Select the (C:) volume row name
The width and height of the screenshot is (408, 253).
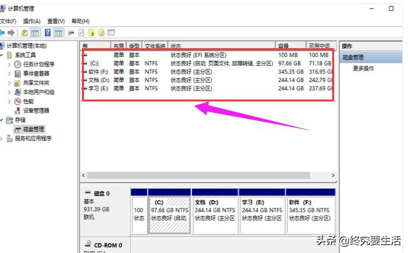[94, 63]
